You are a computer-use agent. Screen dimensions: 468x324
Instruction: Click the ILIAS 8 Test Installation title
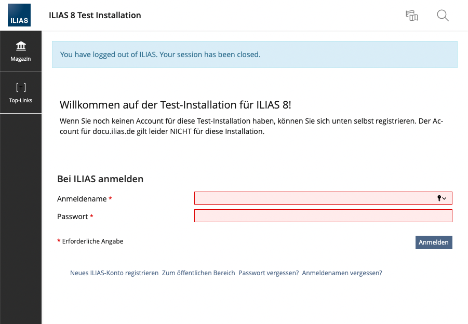95,16
